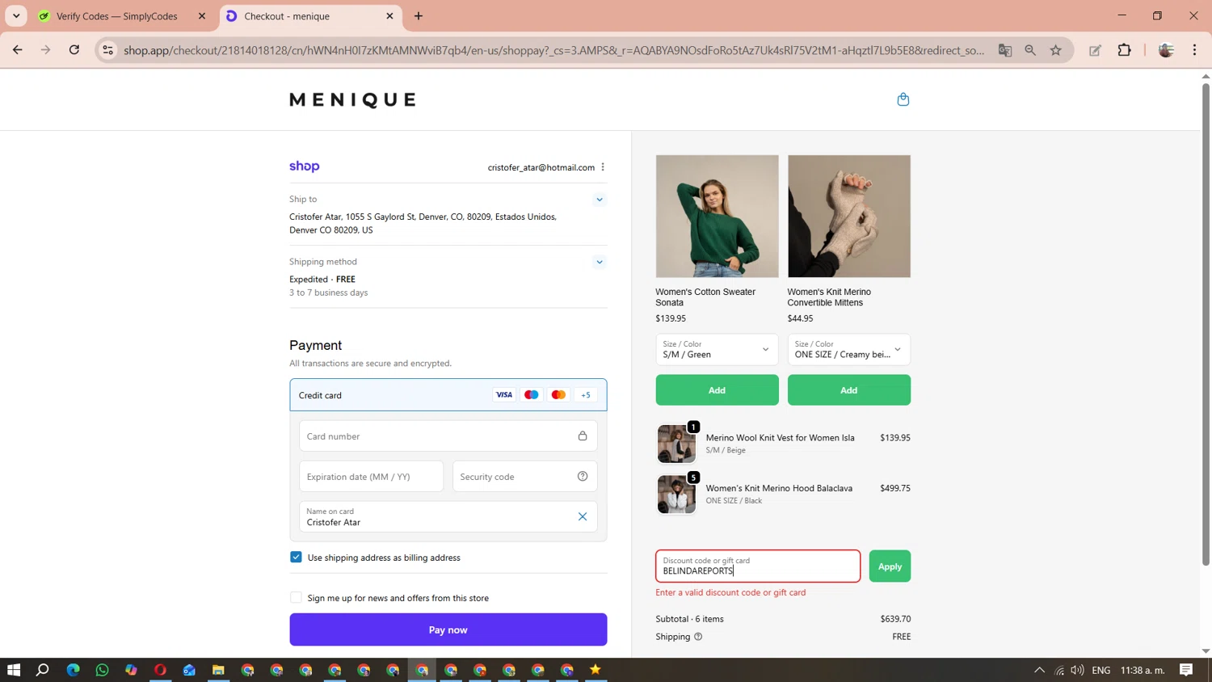The height and width of the screenshot is (682, 1212).
Task: Click the Shop logo
Action: 305,166
